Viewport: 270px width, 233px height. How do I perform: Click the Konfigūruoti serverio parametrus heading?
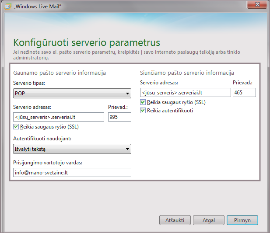[x=87, y=42]
